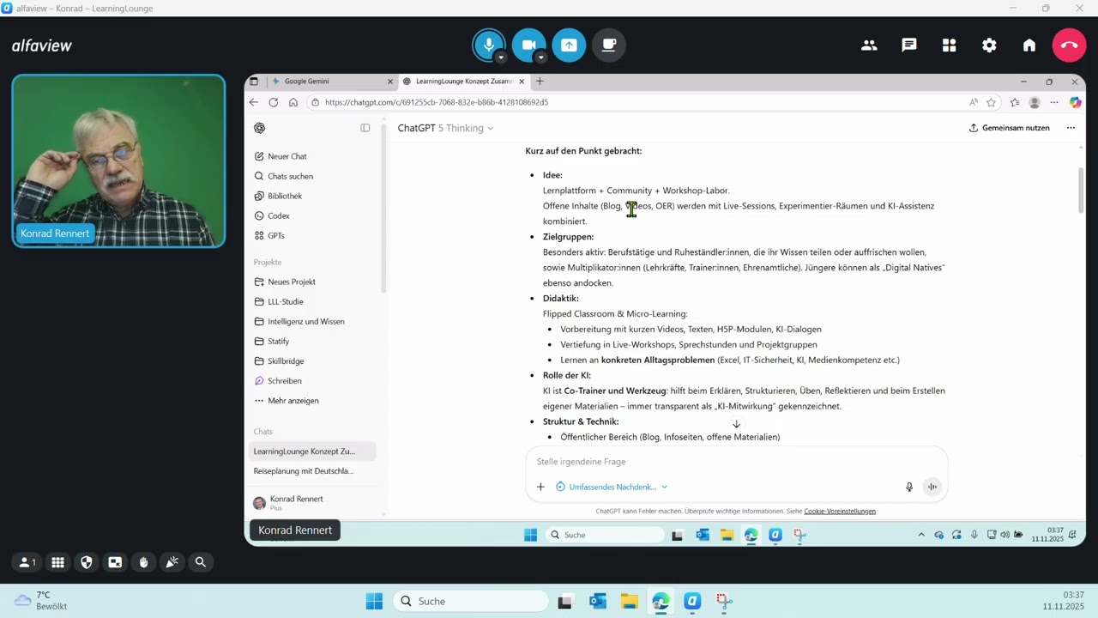Screen dimensions: 1098x618
Task: Click the plus attach button in composer
Action: pyautogui.click(x=540, y=487)
